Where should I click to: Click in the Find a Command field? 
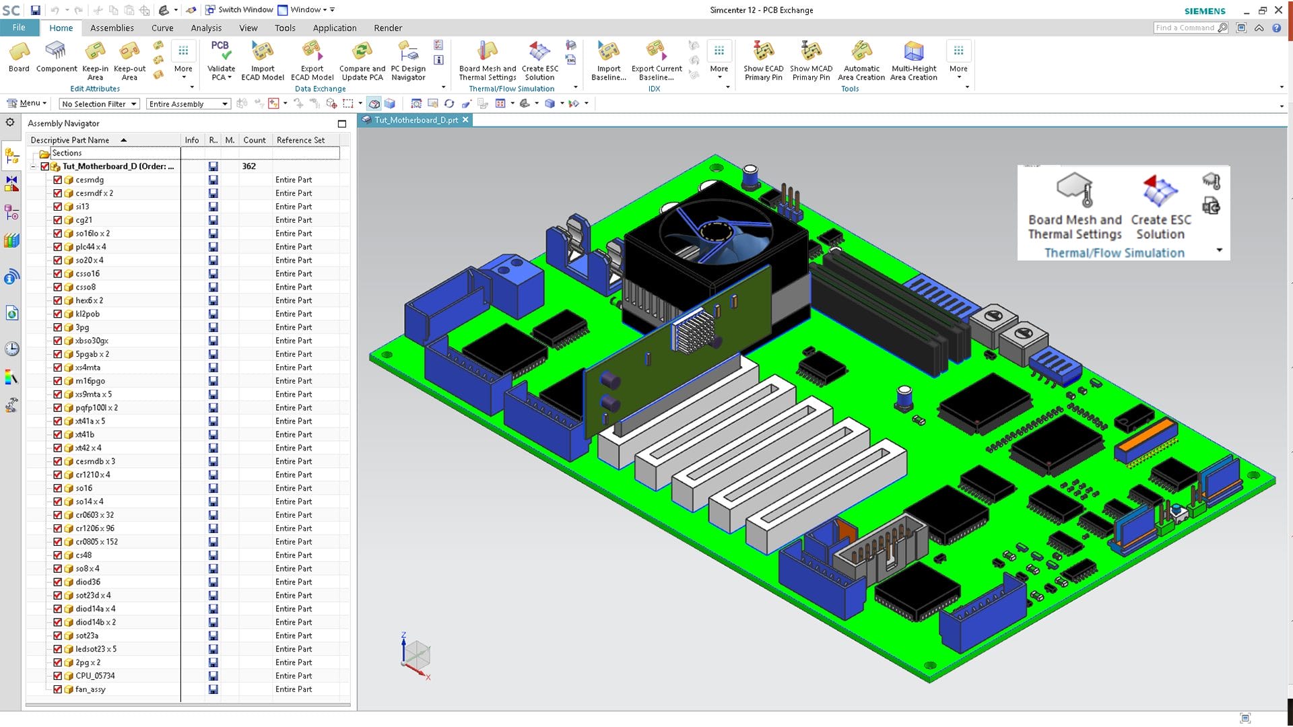coord(1185,28)
